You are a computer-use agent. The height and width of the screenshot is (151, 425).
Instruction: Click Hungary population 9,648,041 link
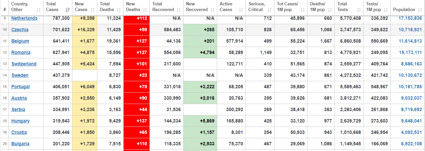pos(411,121)
